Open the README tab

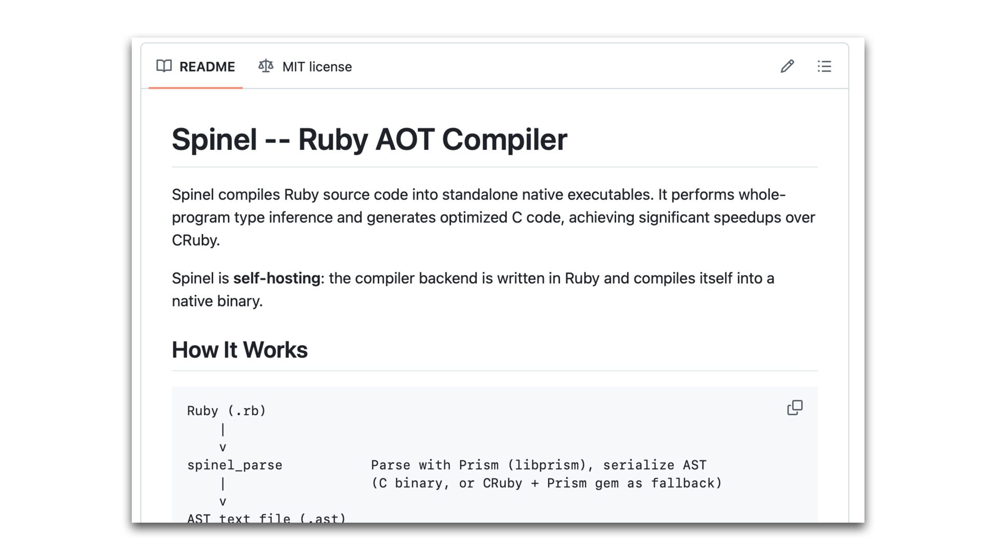(196, 66)
